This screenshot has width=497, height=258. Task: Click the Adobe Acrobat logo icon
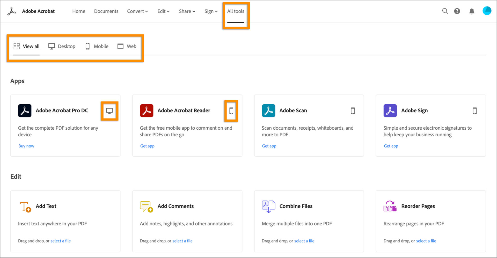point(12,11)
